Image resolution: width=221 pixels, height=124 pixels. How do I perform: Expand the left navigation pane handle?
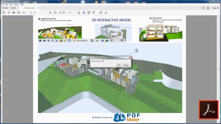point(1,69)
